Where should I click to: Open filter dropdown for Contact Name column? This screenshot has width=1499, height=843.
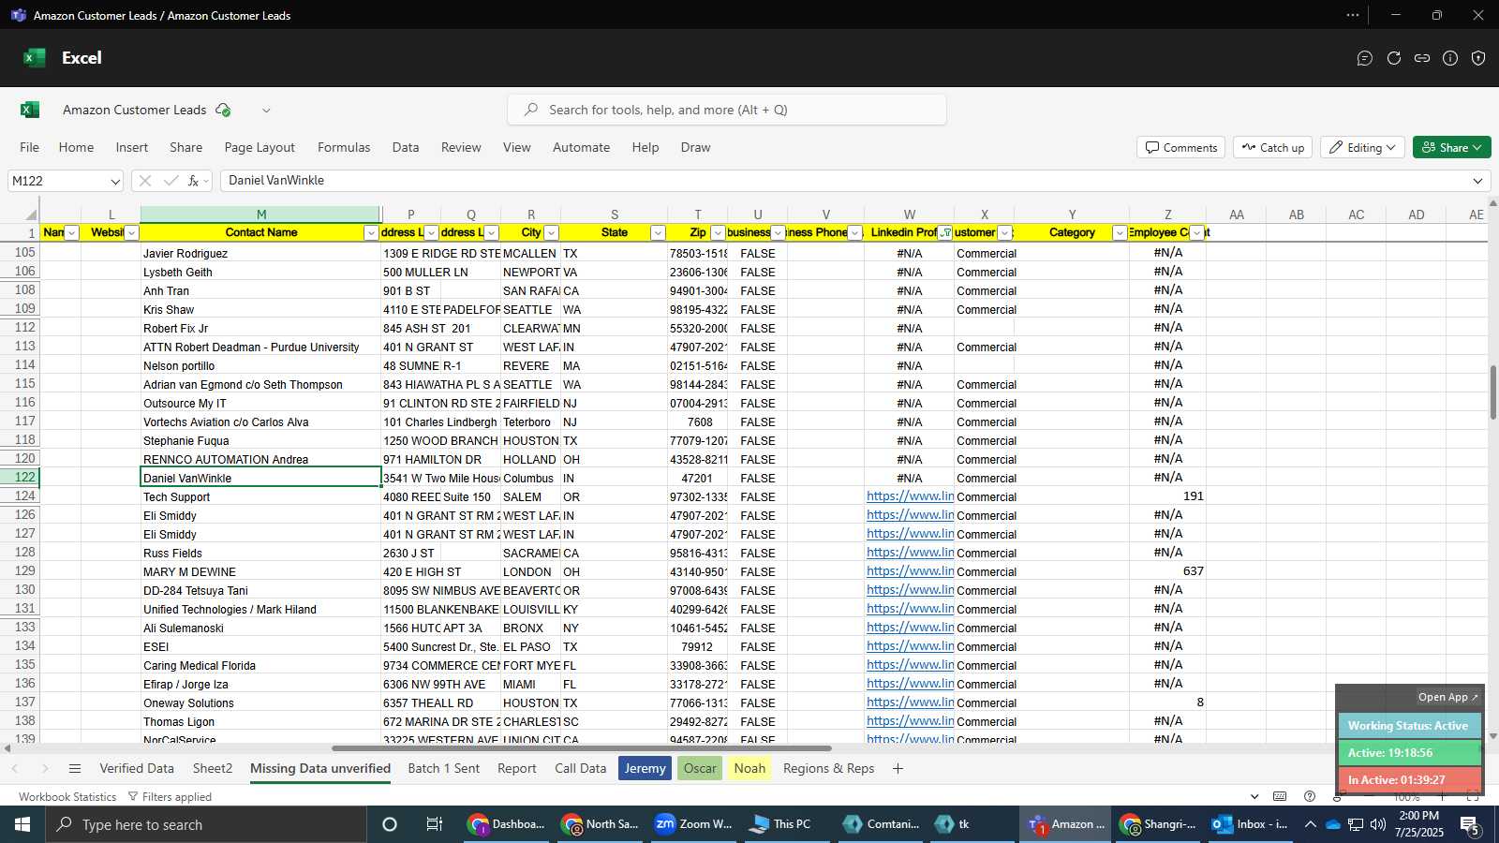371,233
